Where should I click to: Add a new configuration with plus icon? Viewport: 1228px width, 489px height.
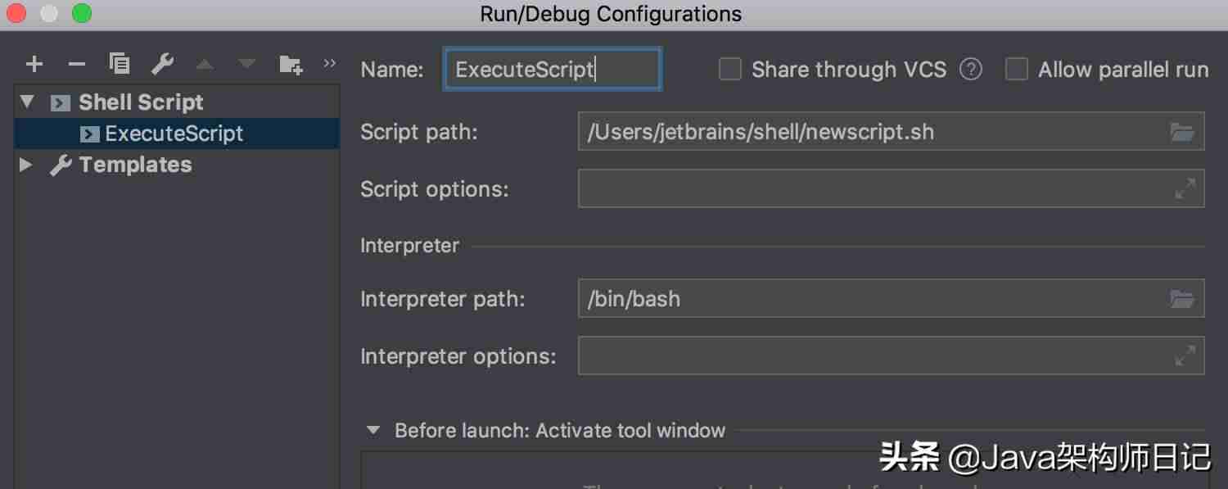pos(34,64)
